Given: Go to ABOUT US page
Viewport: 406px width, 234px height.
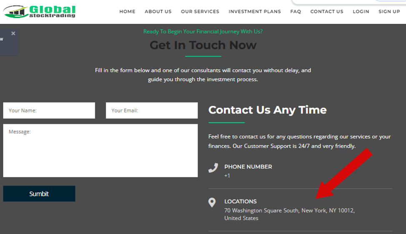Looking at the screenshot, I should click(x=158, y=12).
